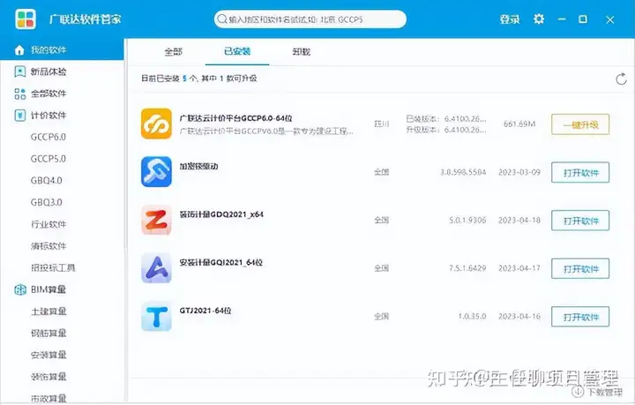635x405 pixels.
Task: Click the orange GCCP6.0 cloud app icon
Action: pos(156,124)
